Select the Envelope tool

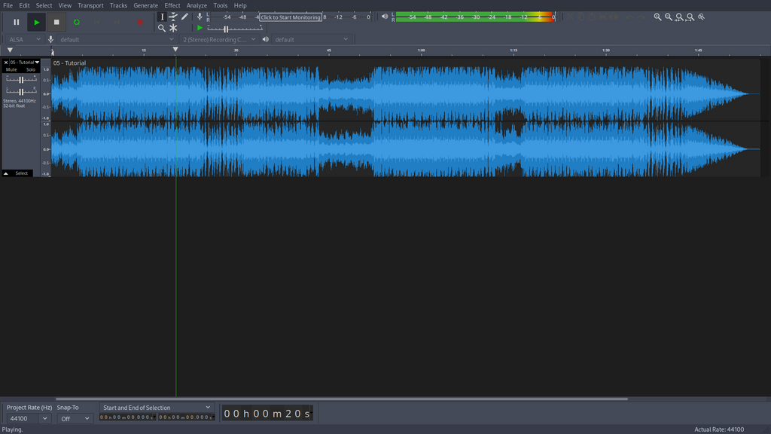pos(173,17)
